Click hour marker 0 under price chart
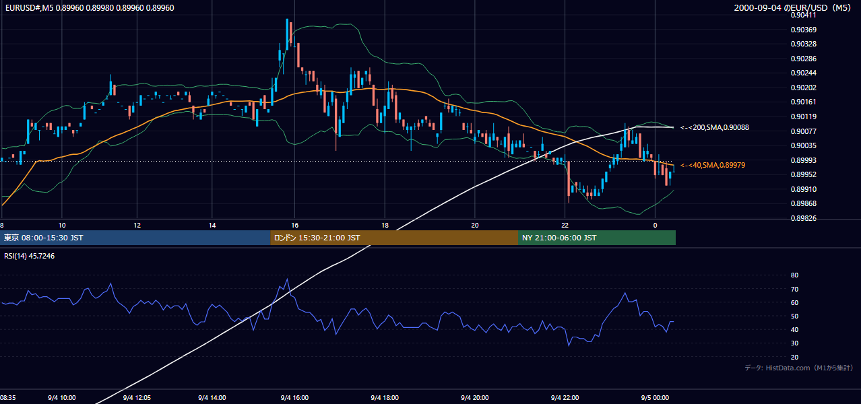 (655, 225)
